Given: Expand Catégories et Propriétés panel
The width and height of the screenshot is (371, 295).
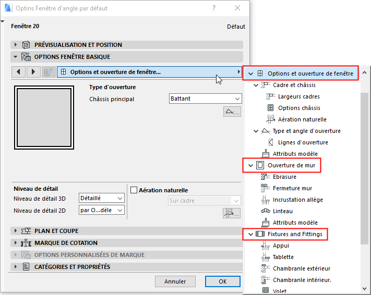Looking at the screenshot, I should (x=16, y=267).
